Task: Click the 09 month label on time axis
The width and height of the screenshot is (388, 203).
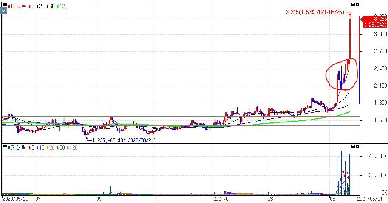Action: (99, 199)
